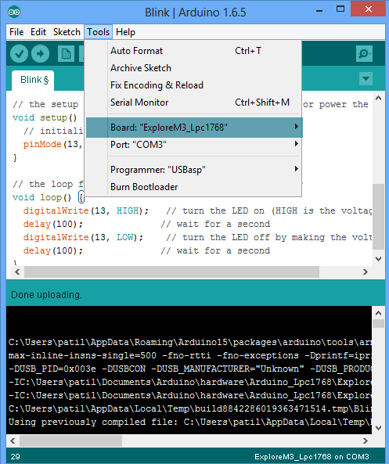Click editor horizontal scrollbar right arrow
Screen dimensions: 389x464
pos(366,272)
